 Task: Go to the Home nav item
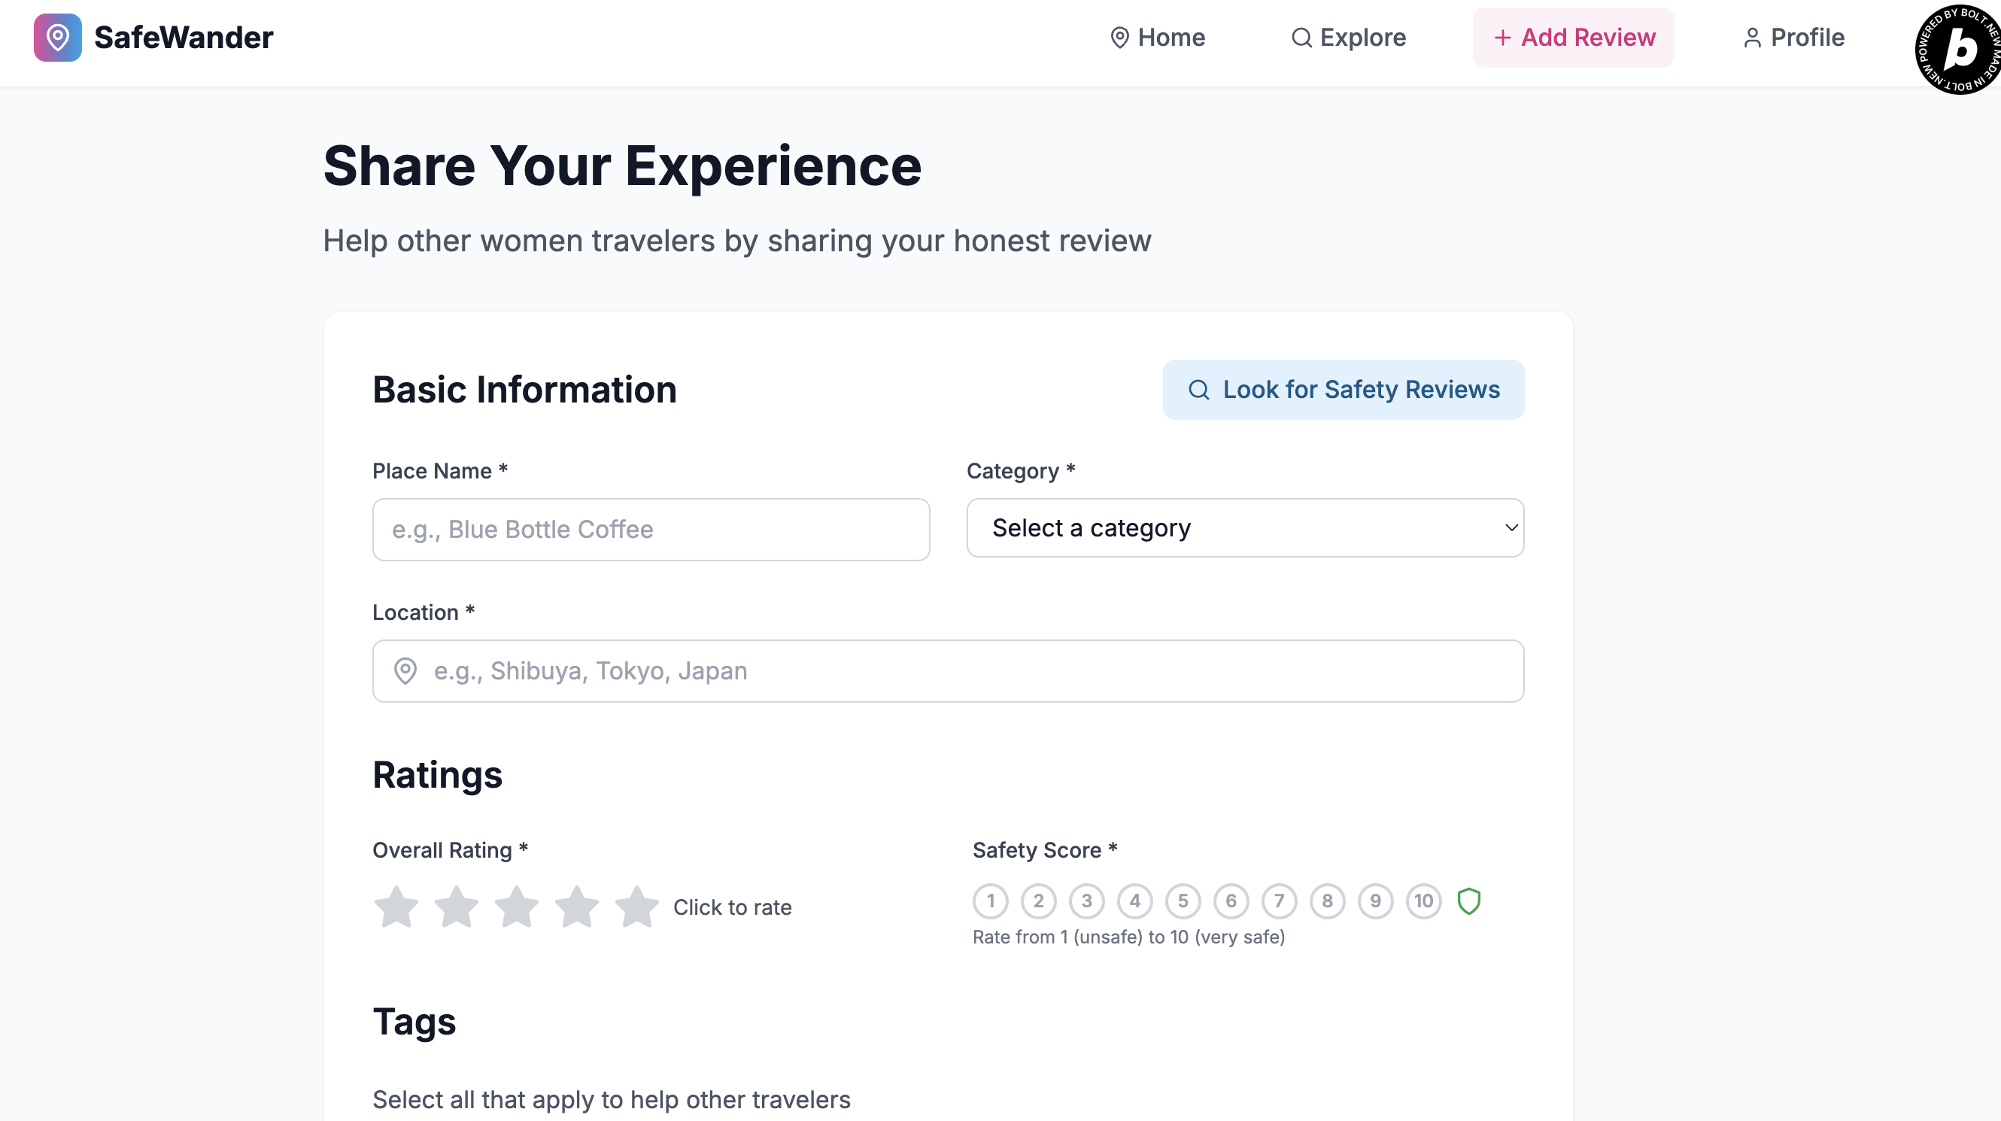coord(1158,38)
